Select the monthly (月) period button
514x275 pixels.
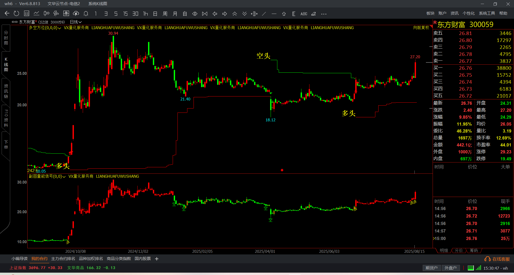[x=175, y=14]
